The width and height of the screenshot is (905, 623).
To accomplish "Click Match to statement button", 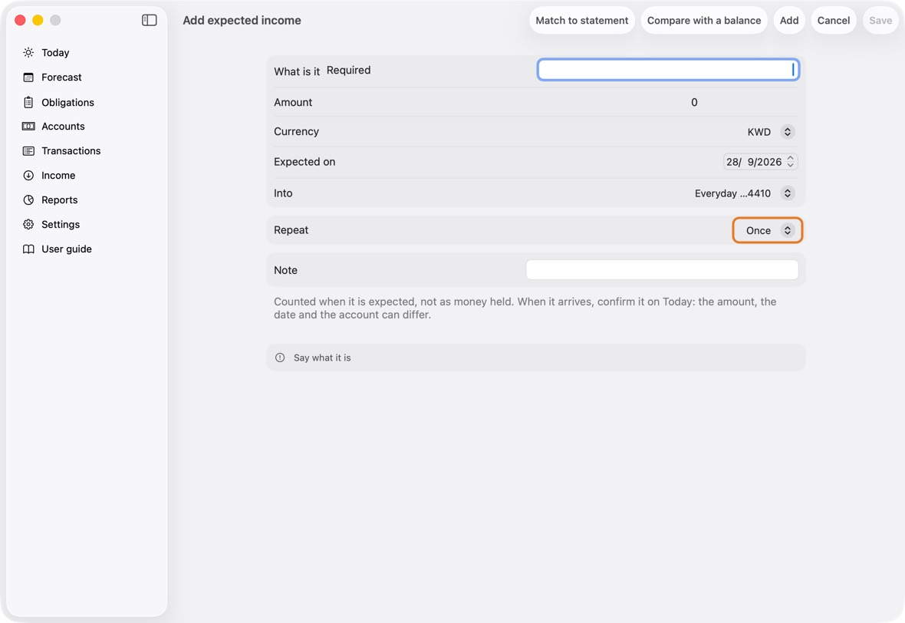I will pyautogui.click(x=582, y=20).
